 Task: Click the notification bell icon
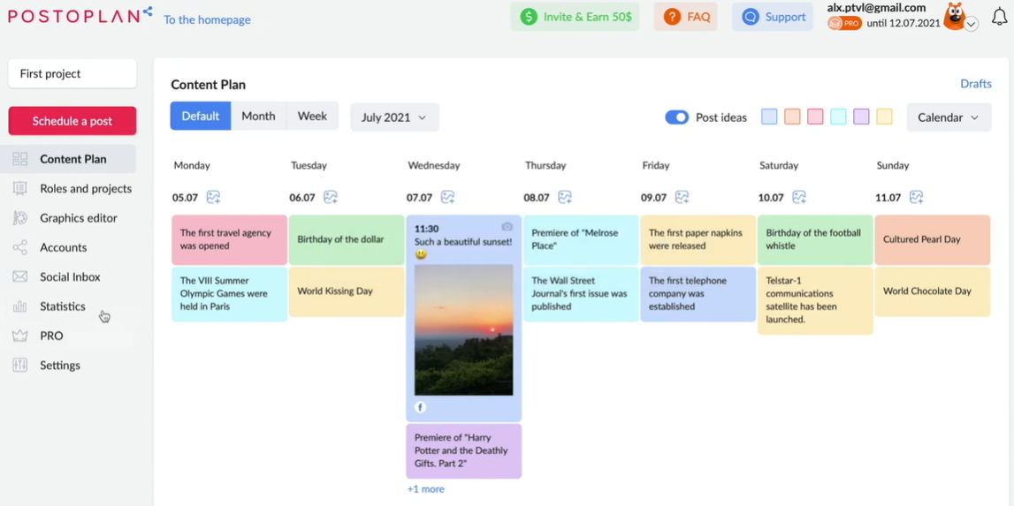[999, 18]
